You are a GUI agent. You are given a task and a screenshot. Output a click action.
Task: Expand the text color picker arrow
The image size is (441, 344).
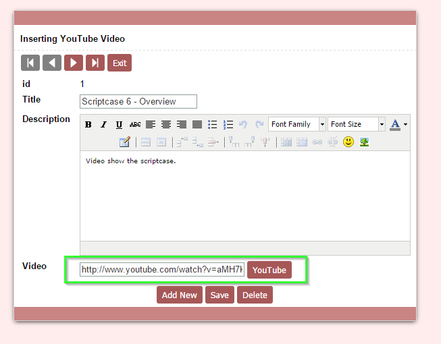click(x=405, y=125)
